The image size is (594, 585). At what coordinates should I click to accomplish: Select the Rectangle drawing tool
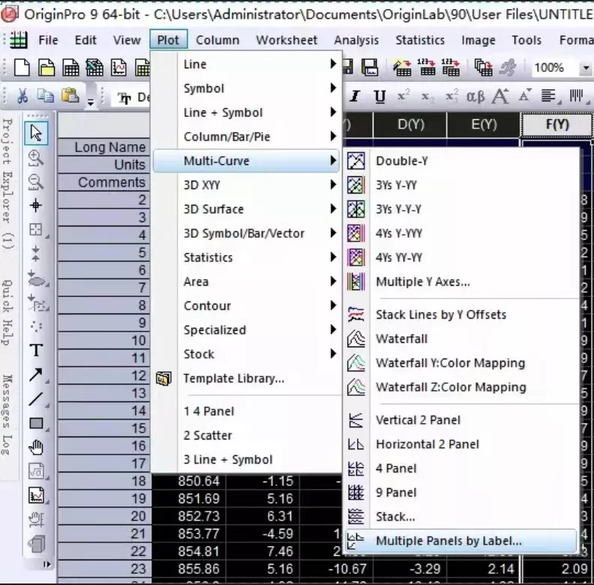(36, 423)
